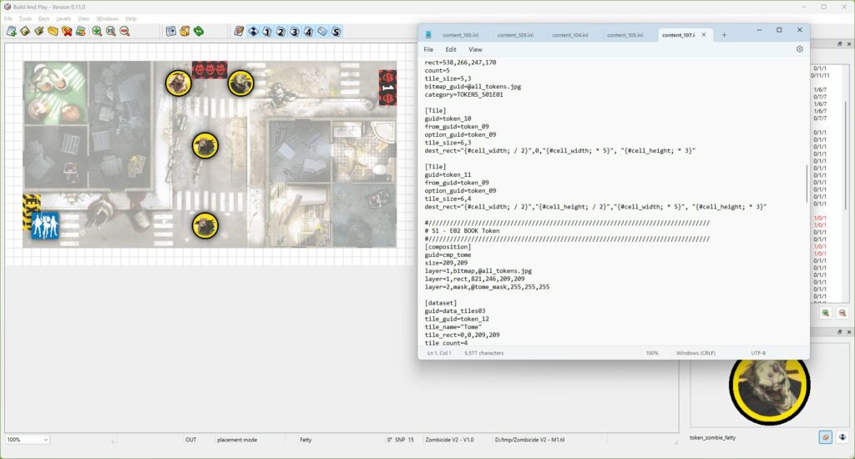Viewport: 855px width, 459px height.
Task: Toggle the tag label layer button
Action: pyautogui.click(x=322, y=32)
